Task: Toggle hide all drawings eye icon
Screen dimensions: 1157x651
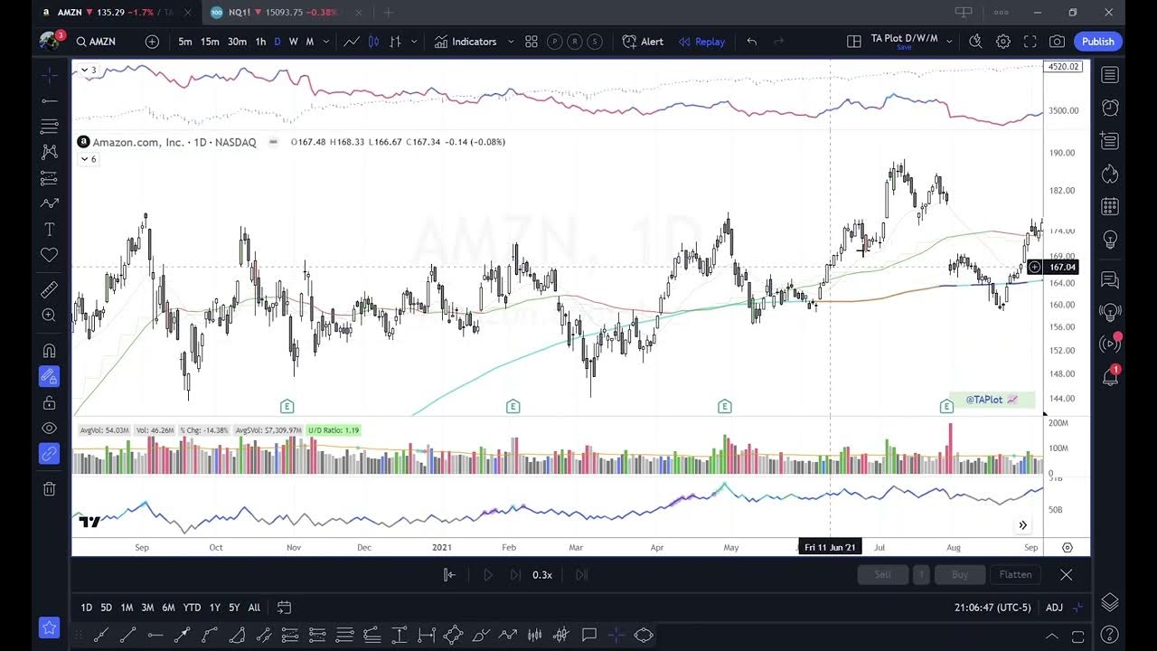Action: click(x=50, y=428)
